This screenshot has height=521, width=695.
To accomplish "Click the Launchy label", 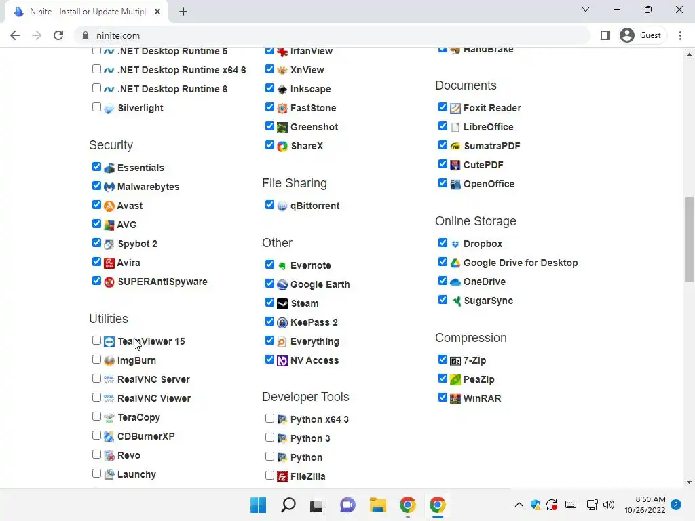I will pyautogui.click(x=136, y=474).
